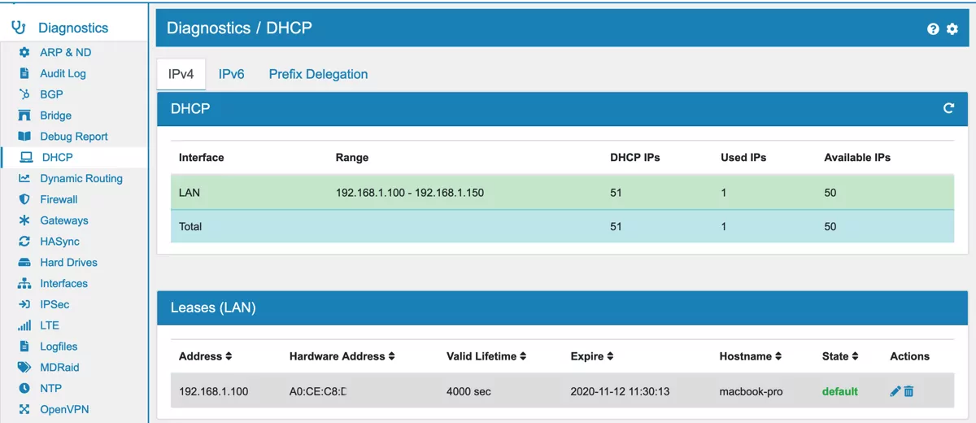Go to Dynamic Routing diagnostics

coord(81,178)
